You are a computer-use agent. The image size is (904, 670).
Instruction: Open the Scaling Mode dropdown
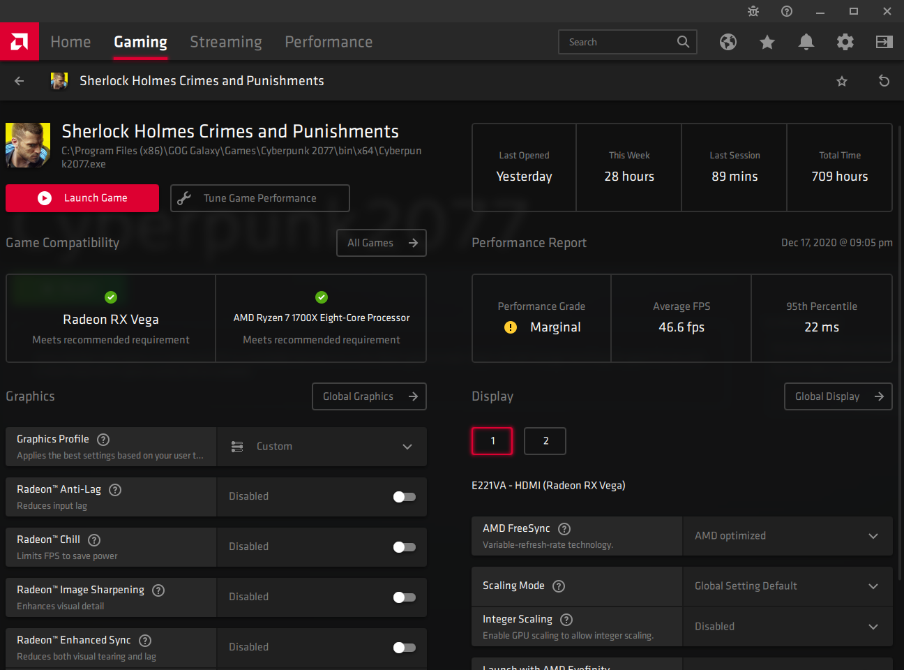click(x=788, y=586)
